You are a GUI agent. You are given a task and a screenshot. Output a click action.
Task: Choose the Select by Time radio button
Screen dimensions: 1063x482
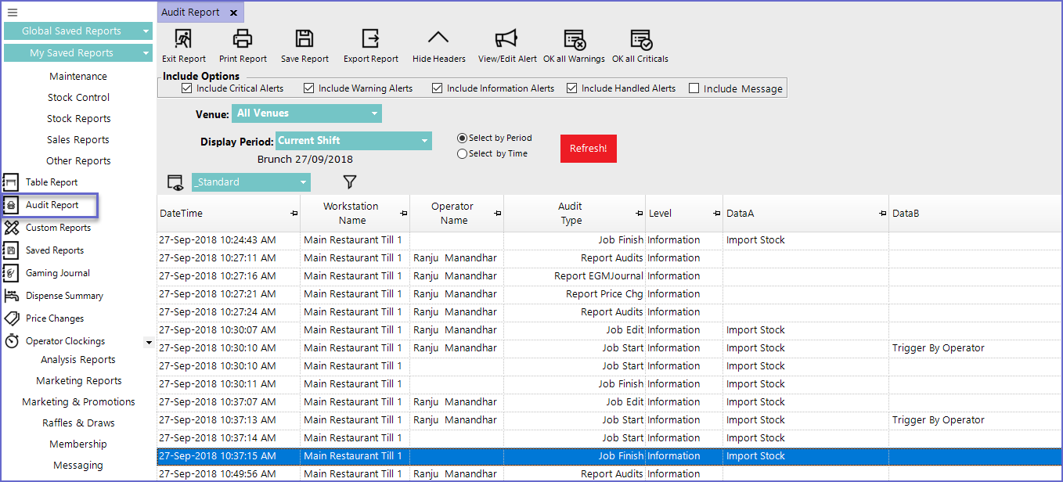(462, 154)
